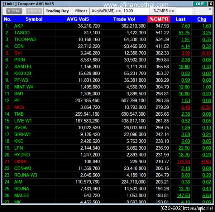
Task: Select the MINT-W4 symbol
Action: click(23, 87)
